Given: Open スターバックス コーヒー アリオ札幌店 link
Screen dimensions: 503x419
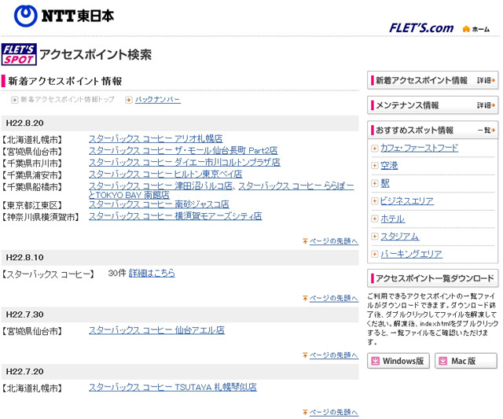Looking at the screenshot, I should click(156, 138).
